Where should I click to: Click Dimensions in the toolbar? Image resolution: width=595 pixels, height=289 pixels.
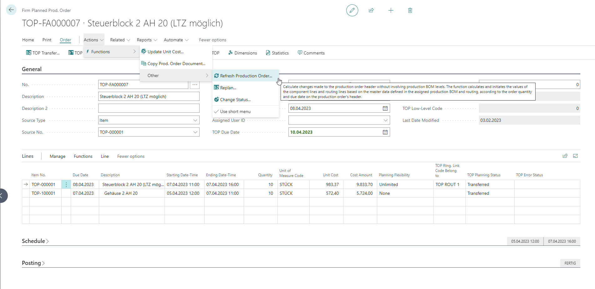243,53
